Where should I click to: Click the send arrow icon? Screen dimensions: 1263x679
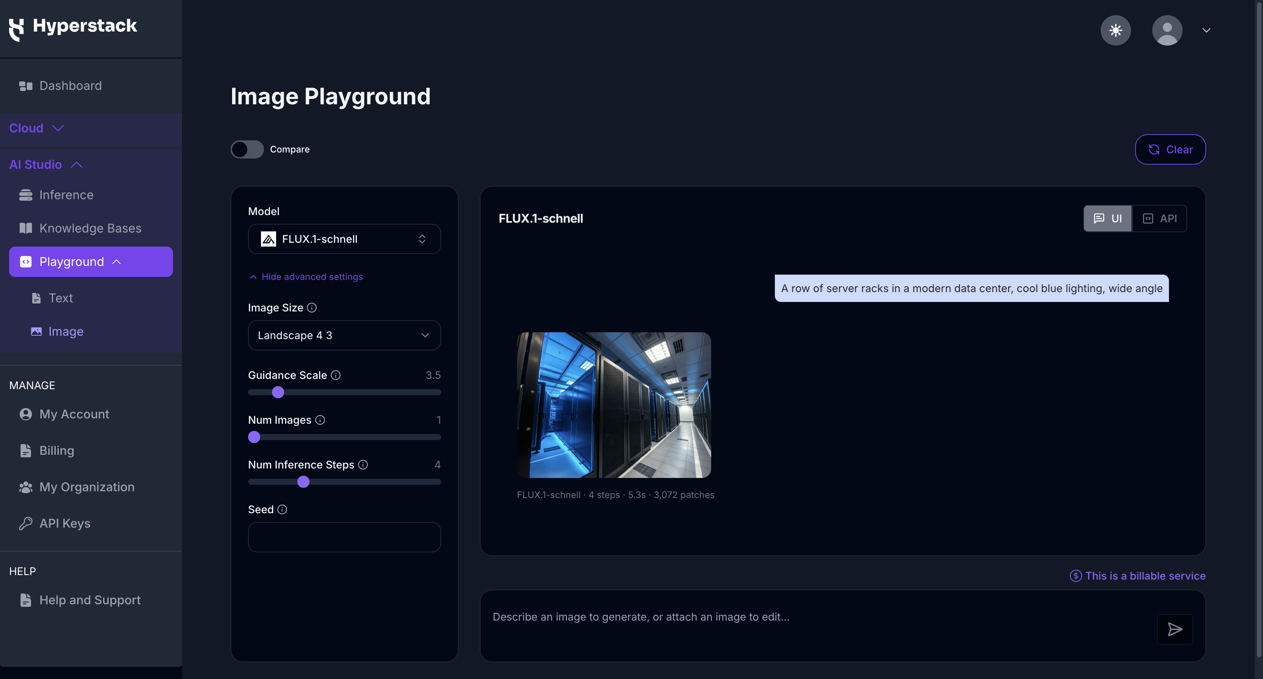[x=1175, y=629]
